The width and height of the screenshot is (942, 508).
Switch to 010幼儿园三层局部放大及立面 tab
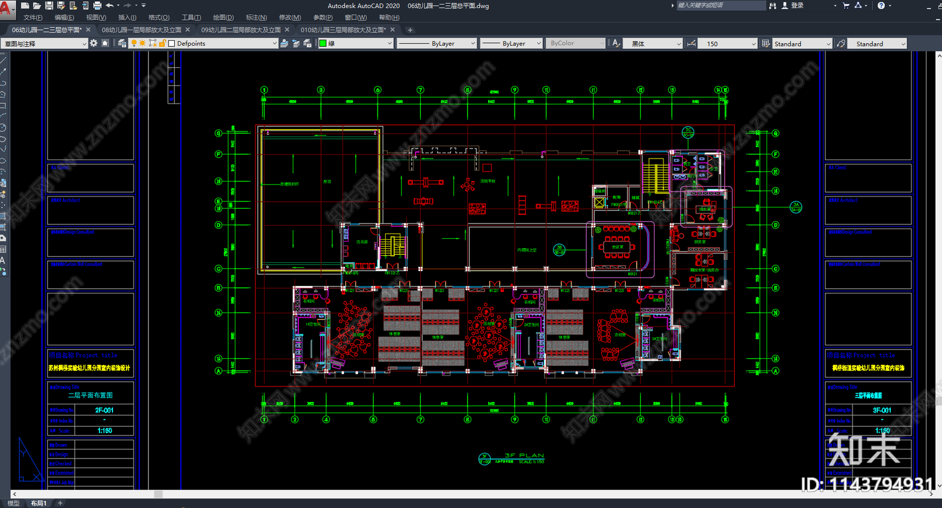343,29
